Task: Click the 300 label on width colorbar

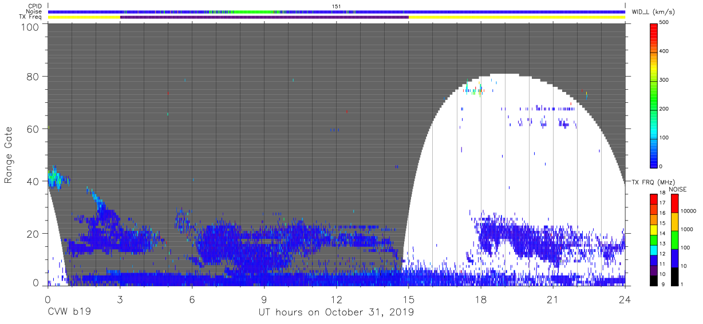Action: tap(665, 80)
